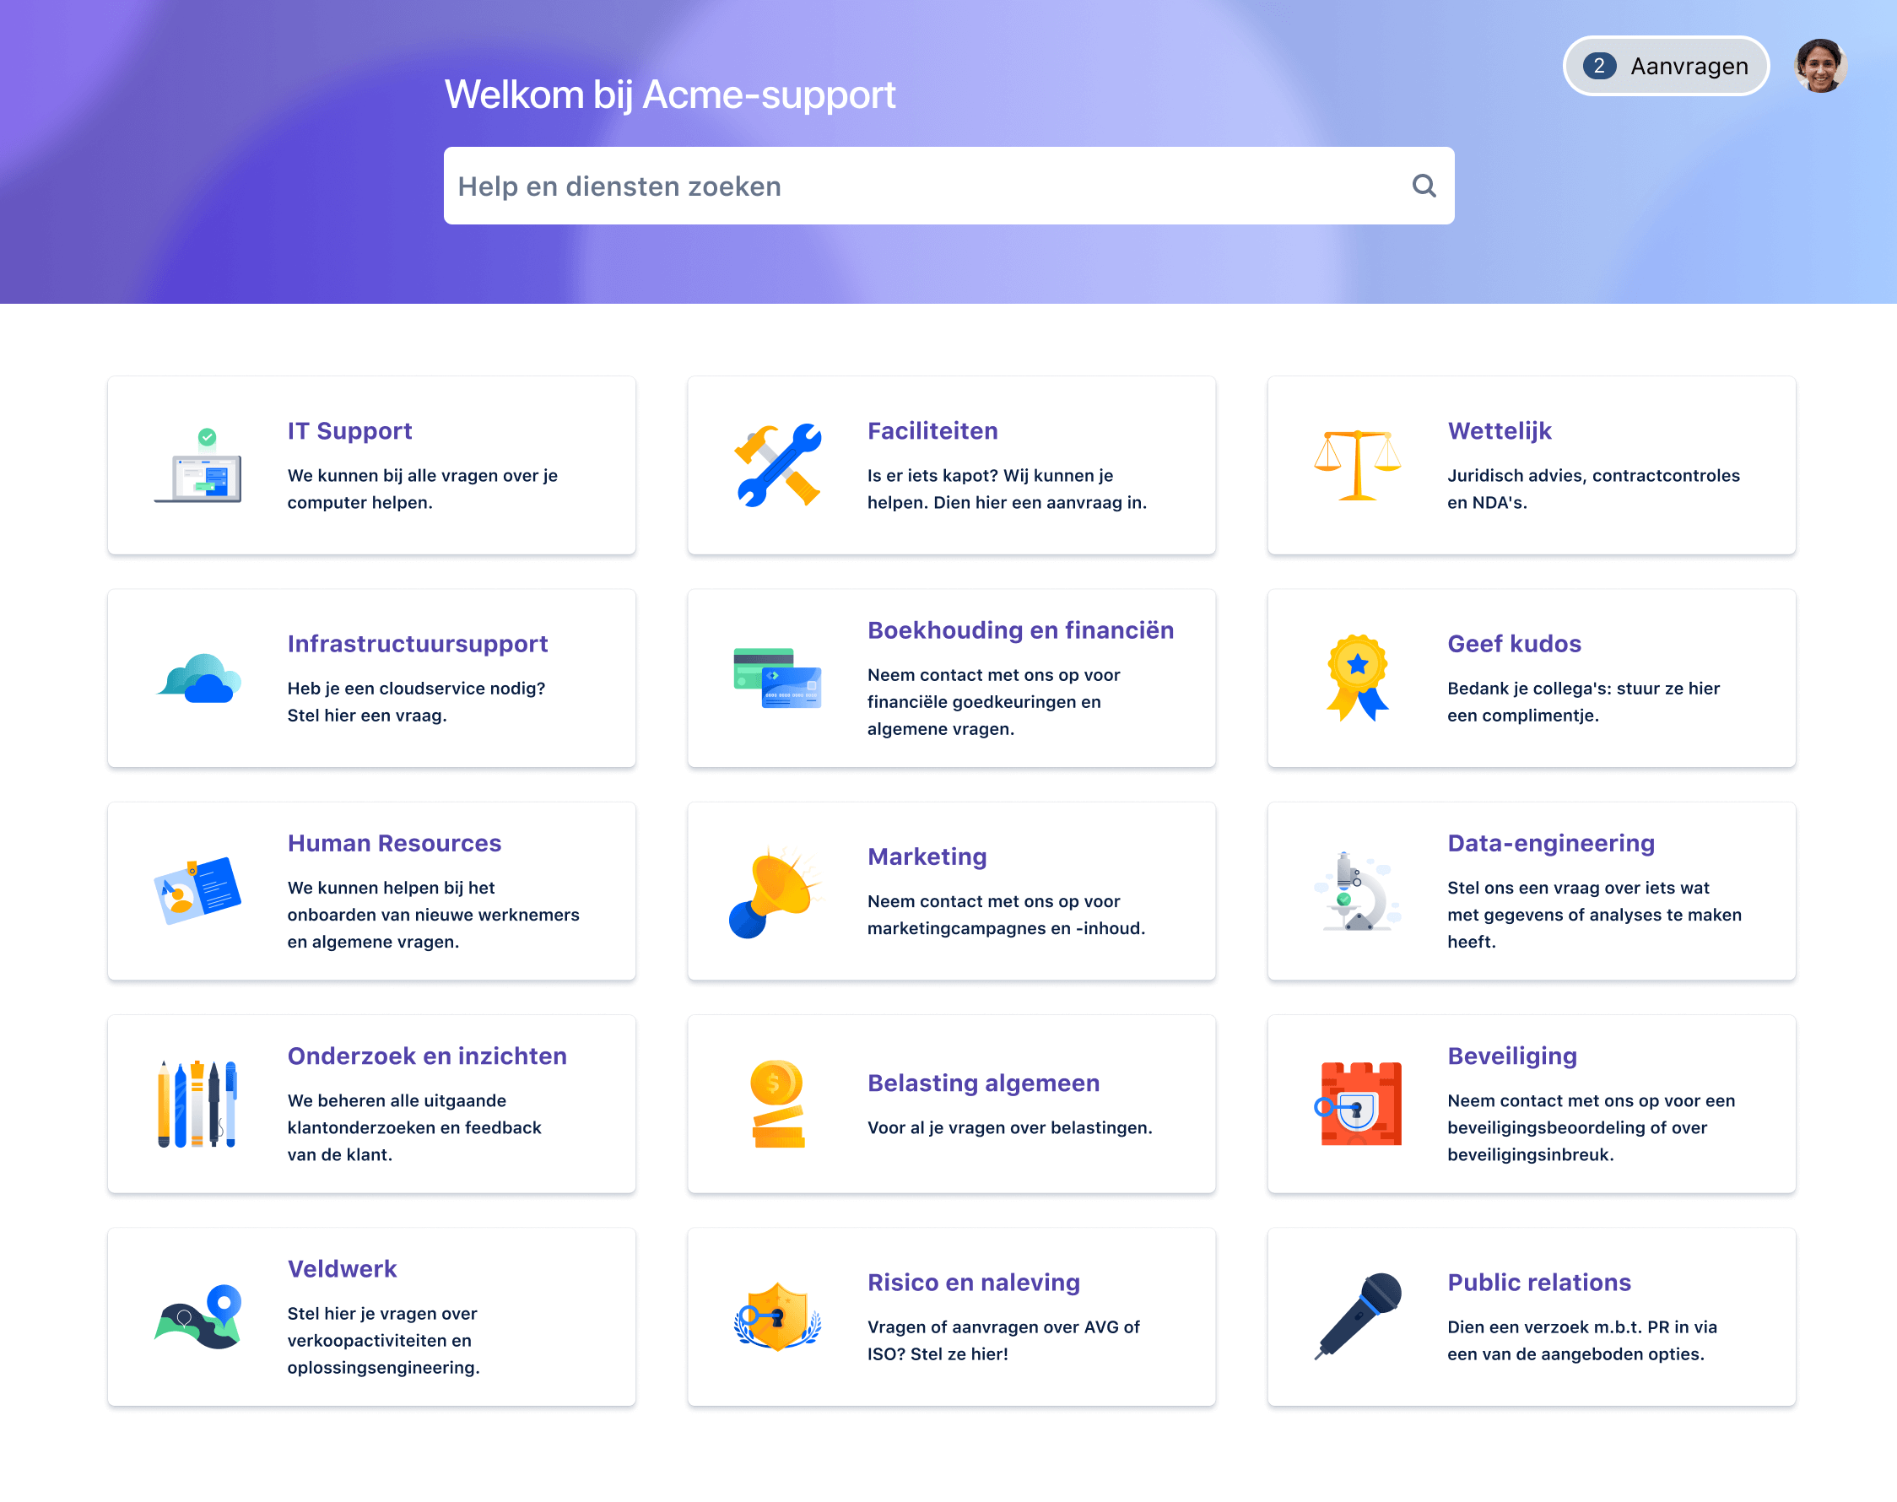Click the Faciliteiten wrench and hammer icon
The width and height of the screenshot is (1897, 1502).
(x=777, y=466)
